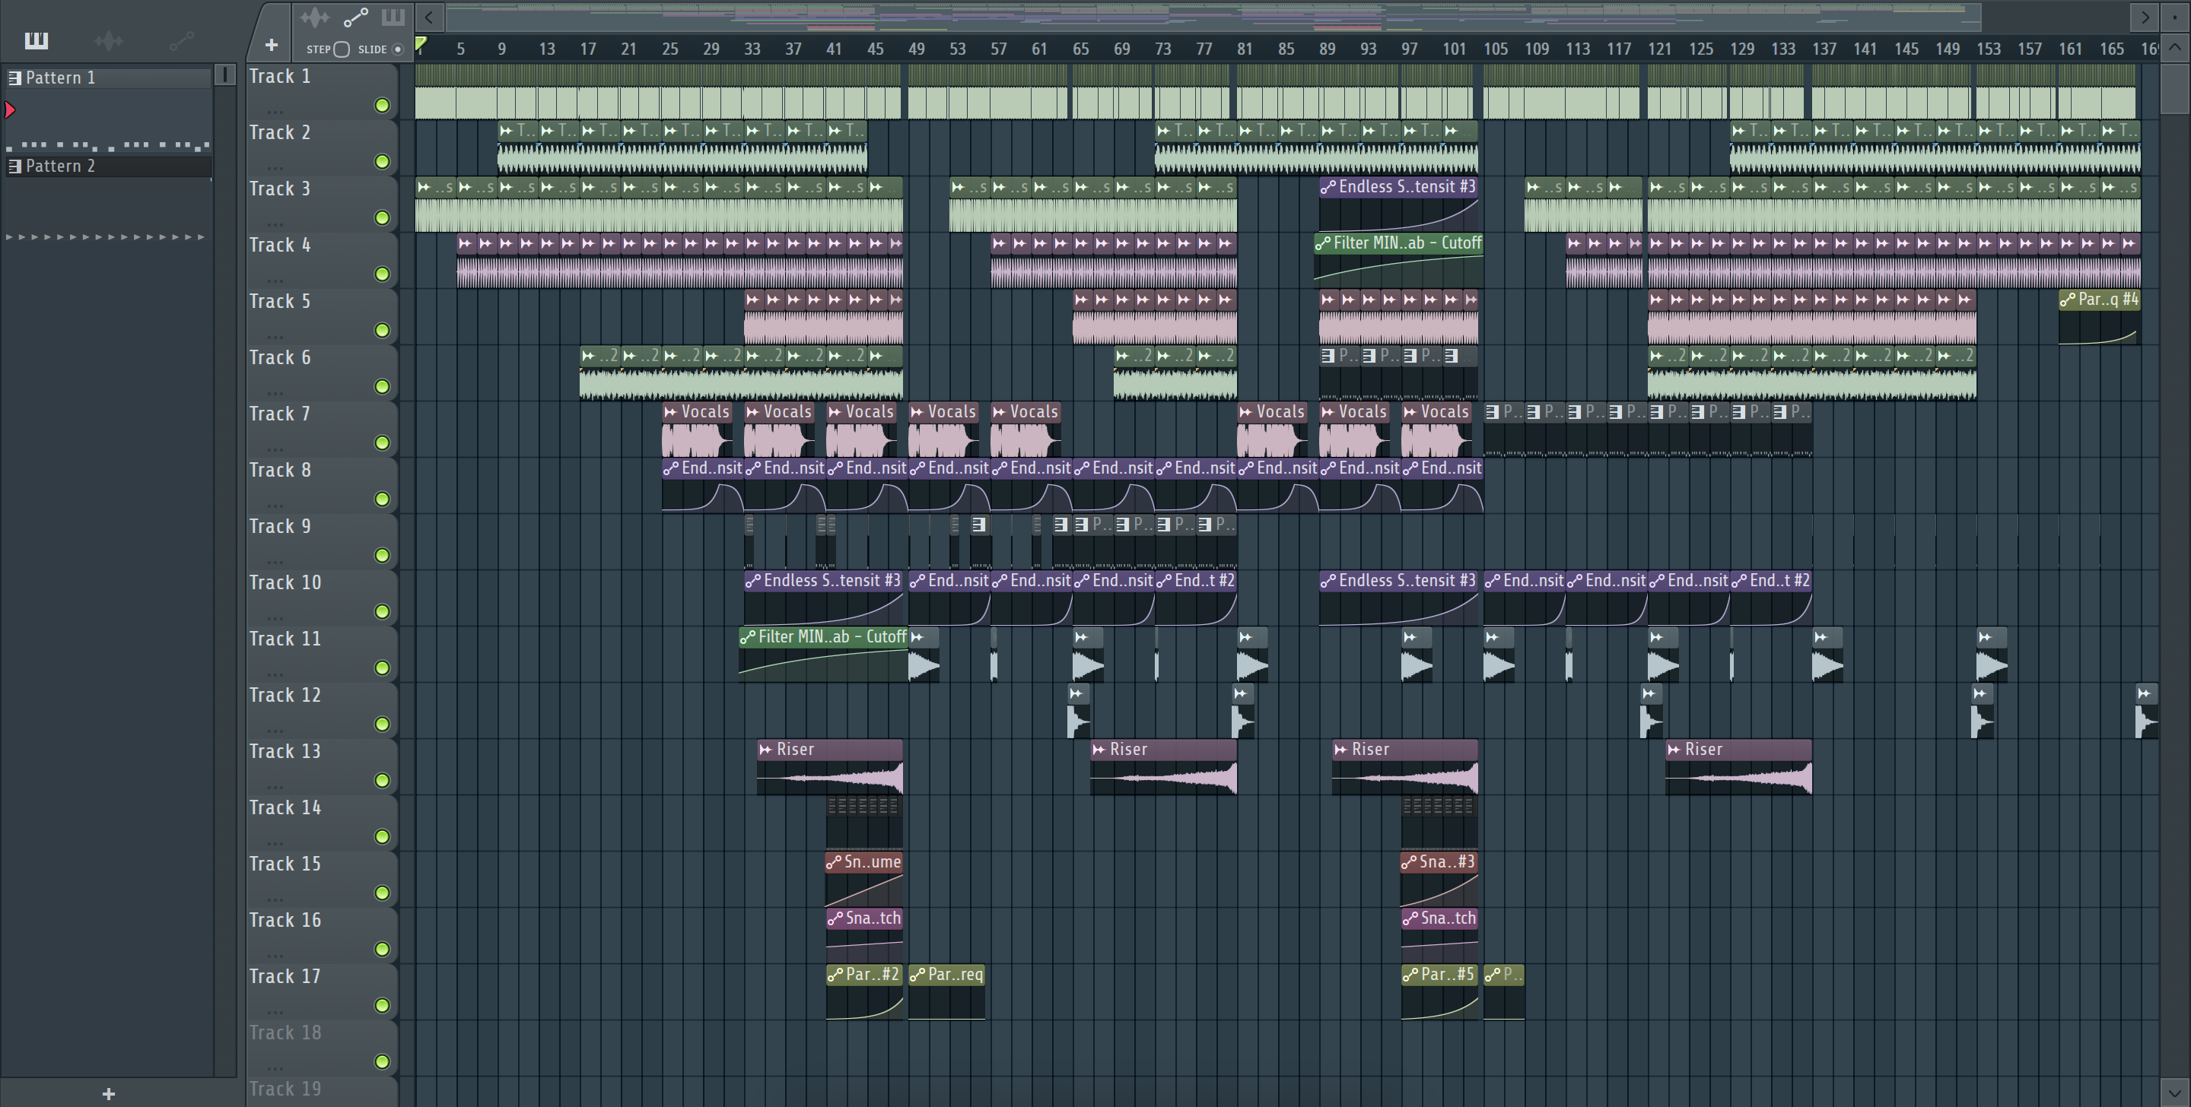Image resolution: width=2191 pixels, height=1107 pixels.
Task: Enable STEP editing mode
Action: (341, 49)
